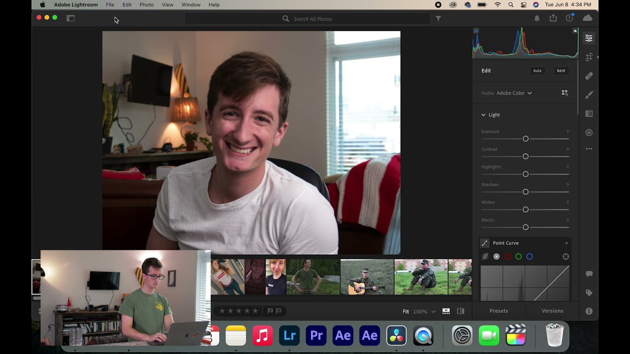Select the blue curve channel

coord(530,257)
